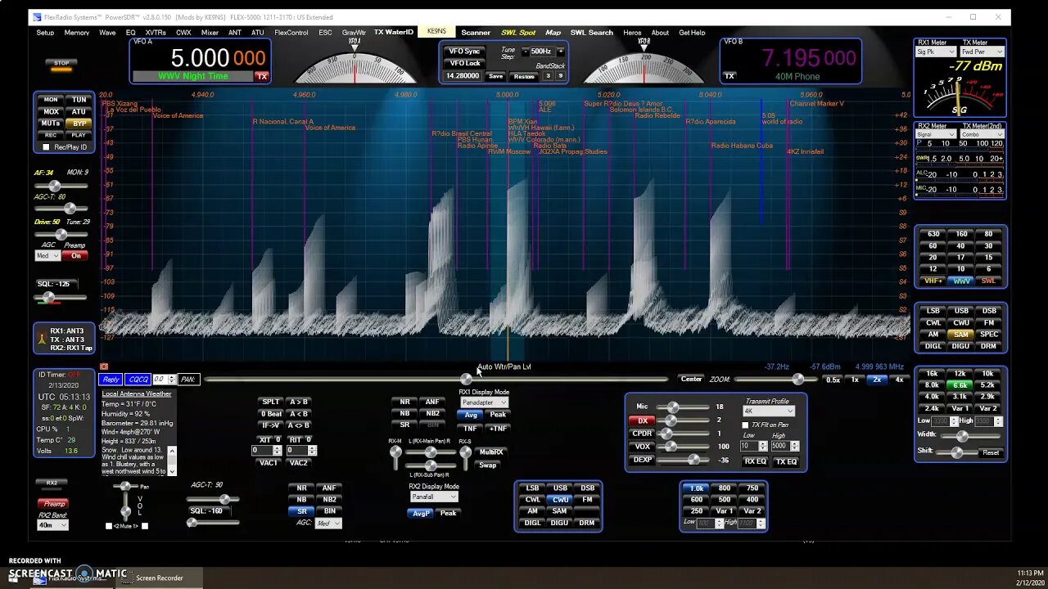Toggle the VOX button

pyautogui.click(x=643, y=447)
